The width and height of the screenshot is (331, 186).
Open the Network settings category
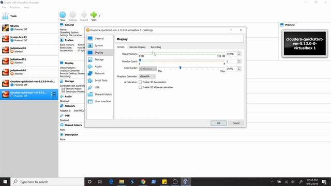click(x=100, y=73)
